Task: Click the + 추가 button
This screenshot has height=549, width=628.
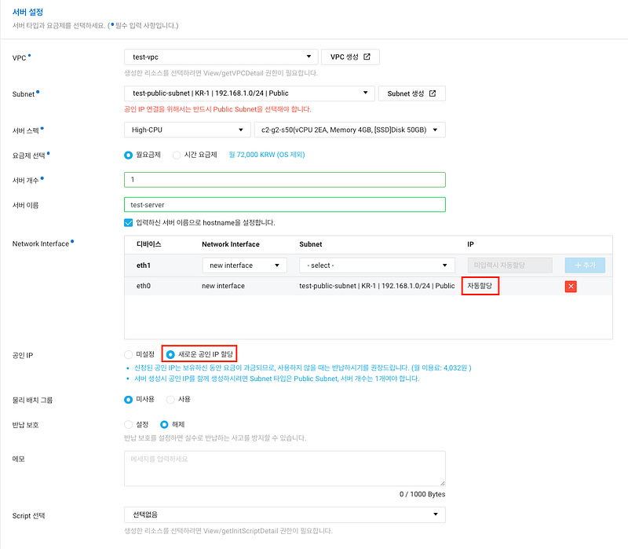Action: click(x=585, y=265)
